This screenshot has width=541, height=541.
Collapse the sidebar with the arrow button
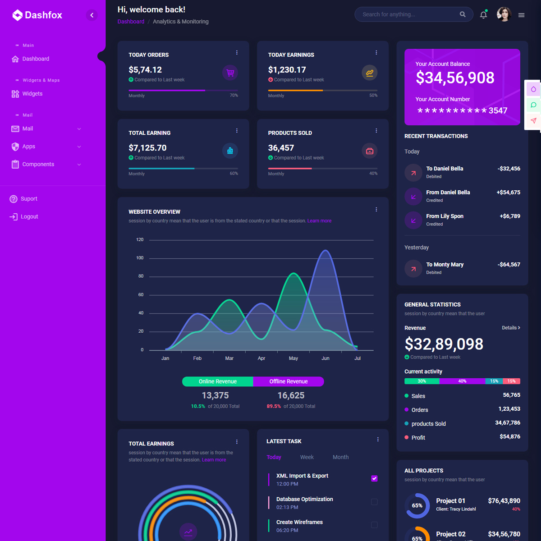92,15
